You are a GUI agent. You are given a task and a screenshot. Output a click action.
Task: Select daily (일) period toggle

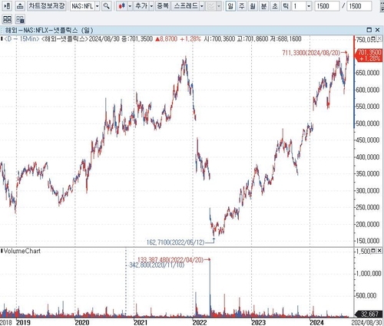[x=230, y=6]
